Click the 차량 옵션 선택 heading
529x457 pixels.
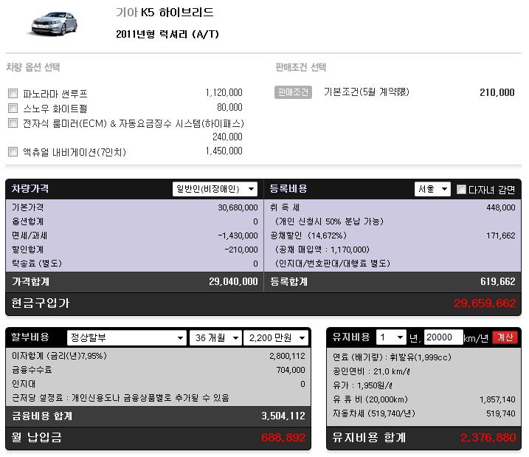pyautogui.click(x=33, y=67)
